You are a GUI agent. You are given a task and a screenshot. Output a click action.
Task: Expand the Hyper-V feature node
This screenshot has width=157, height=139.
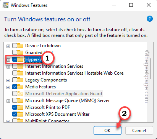click(x=8, y=60)
